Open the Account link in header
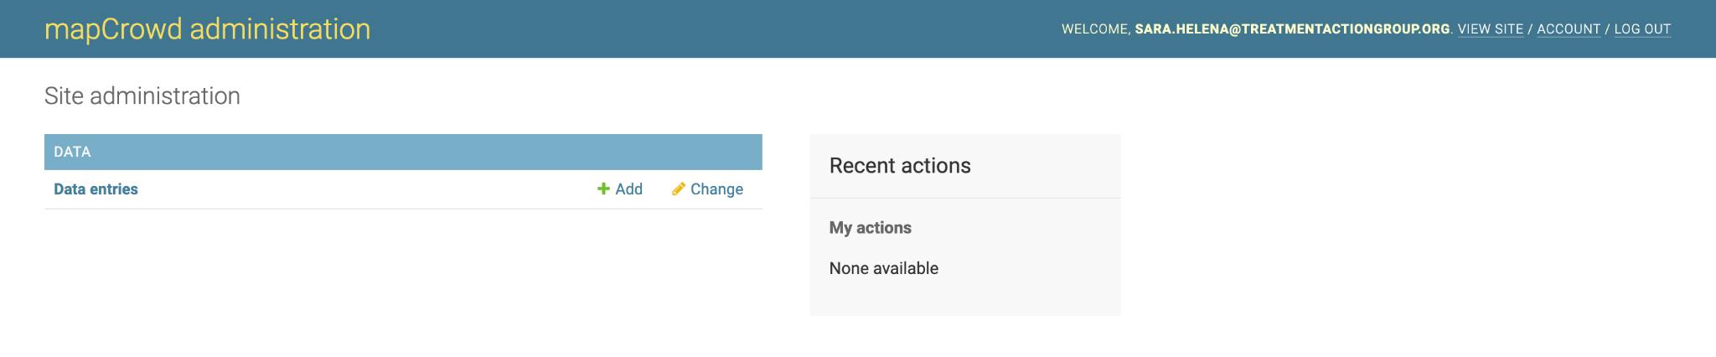Screen dimensions: 1716x357 click(x=1569, y=29)
